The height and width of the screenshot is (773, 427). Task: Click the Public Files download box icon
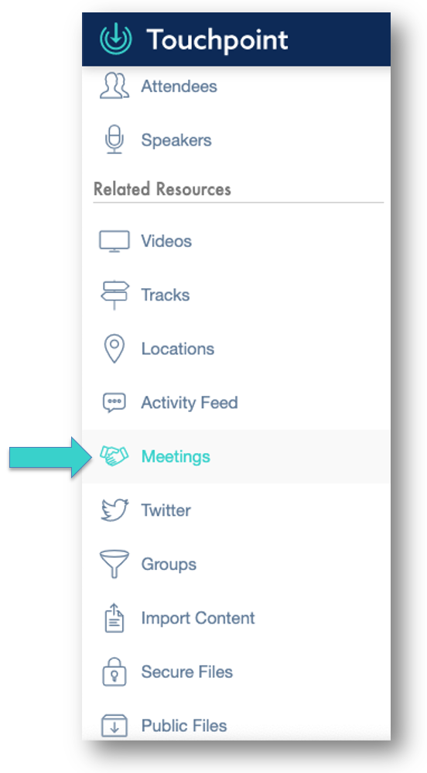tap(114, 725)
